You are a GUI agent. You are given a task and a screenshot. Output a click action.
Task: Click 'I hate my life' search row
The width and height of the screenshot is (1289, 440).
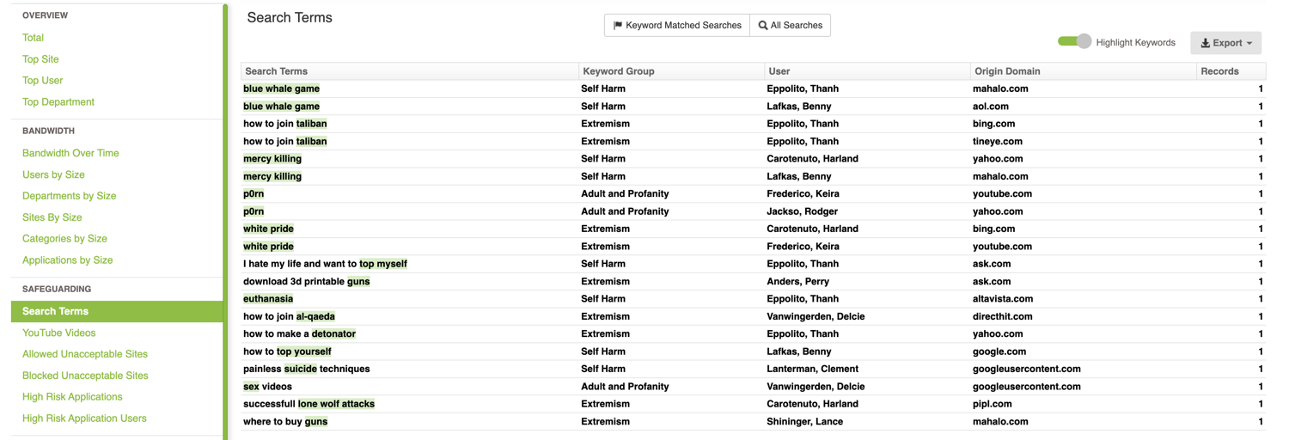[x=754, y=264]
